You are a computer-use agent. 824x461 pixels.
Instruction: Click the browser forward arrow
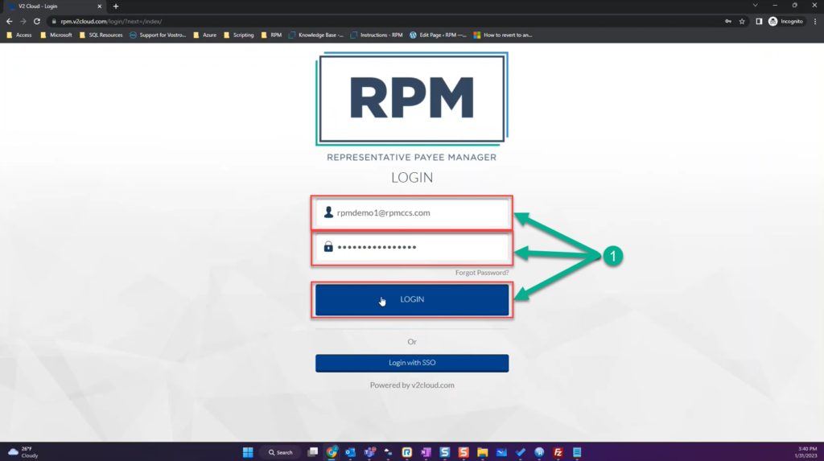[x=23, y=22]
